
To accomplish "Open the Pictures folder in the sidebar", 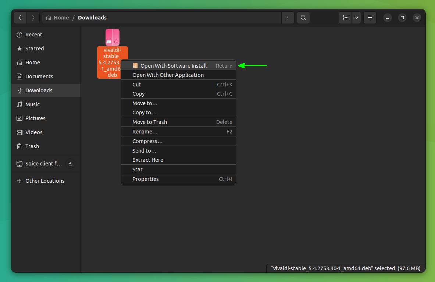I will coord(35,118).
